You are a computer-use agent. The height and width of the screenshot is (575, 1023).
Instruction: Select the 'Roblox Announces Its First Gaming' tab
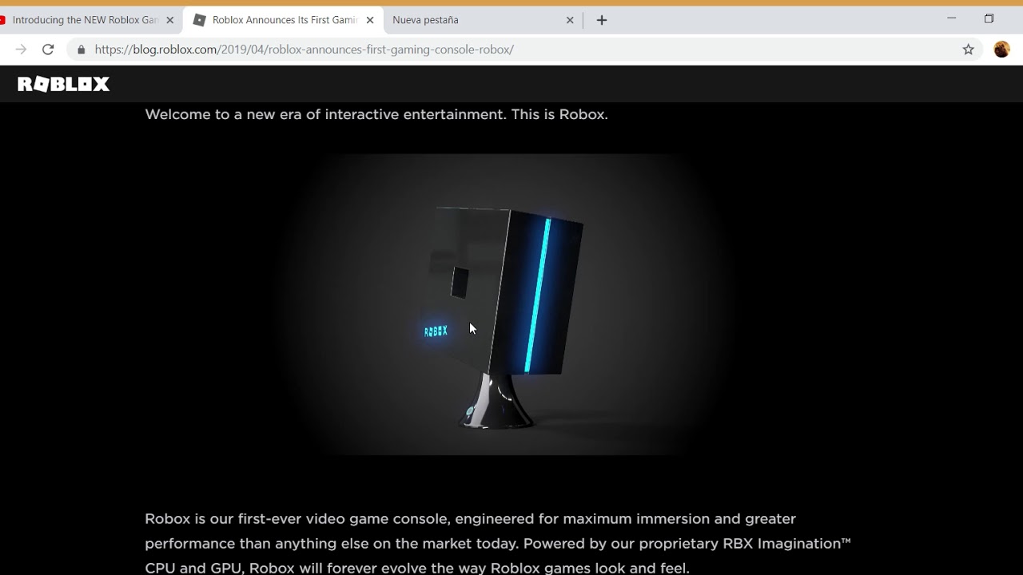click(283, 20)
